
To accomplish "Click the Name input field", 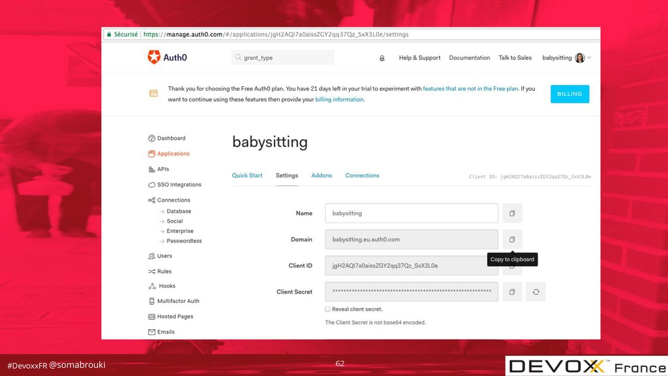I will point(412,213).
